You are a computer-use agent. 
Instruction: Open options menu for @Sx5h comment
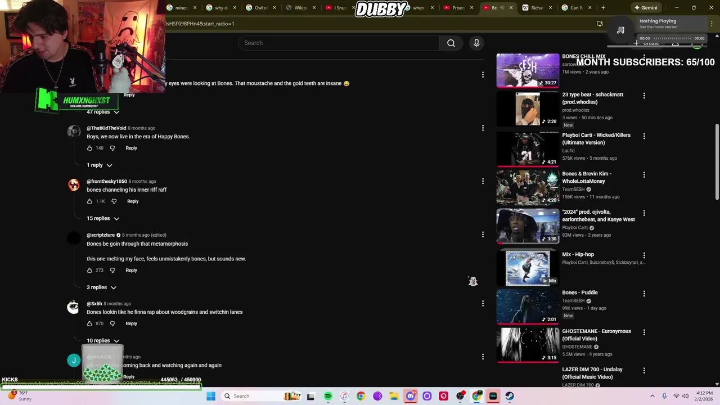tap(483, 303)
